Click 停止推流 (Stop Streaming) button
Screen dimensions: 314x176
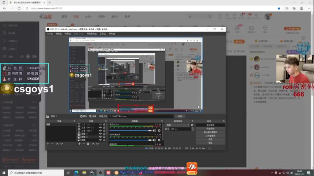coord(210,125)
